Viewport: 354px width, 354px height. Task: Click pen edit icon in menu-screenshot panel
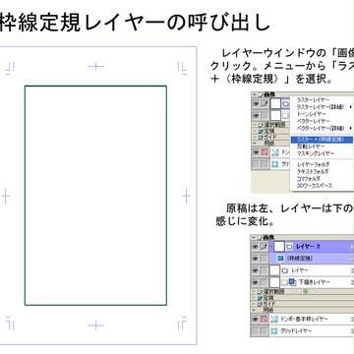pyautogui.click(x=264, y=103)
